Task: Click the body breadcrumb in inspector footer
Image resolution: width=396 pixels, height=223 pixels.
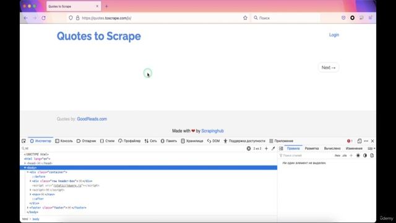Action: pos(36,219)
